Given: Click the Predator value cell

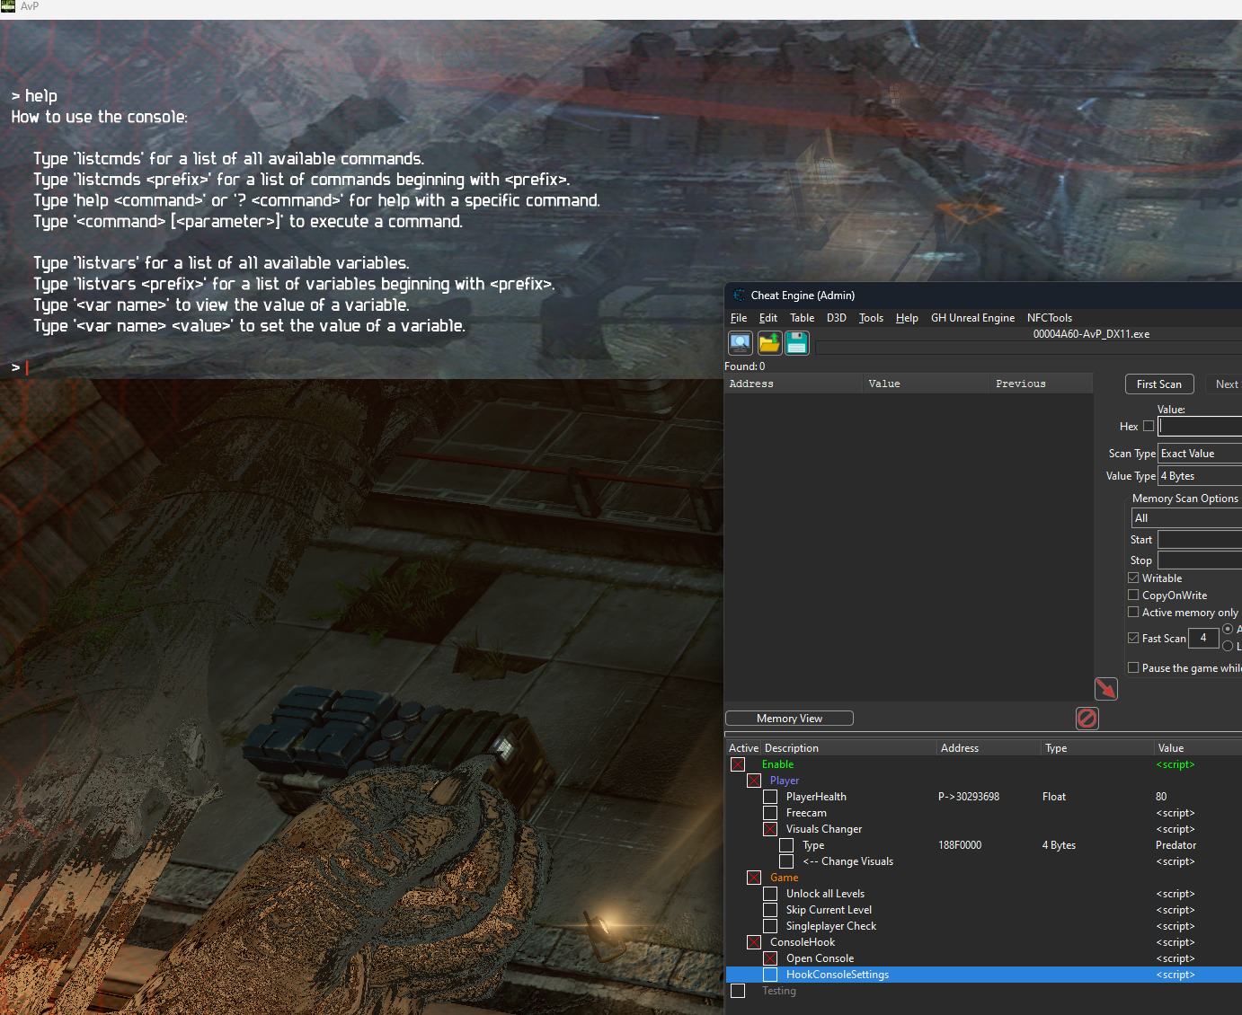Looking at the screenshot, I should [1175, 845].
